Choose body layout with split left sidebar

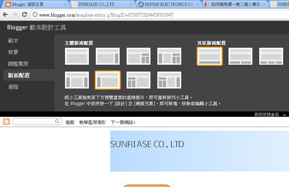pyautogui.click(x=139, y=80)
